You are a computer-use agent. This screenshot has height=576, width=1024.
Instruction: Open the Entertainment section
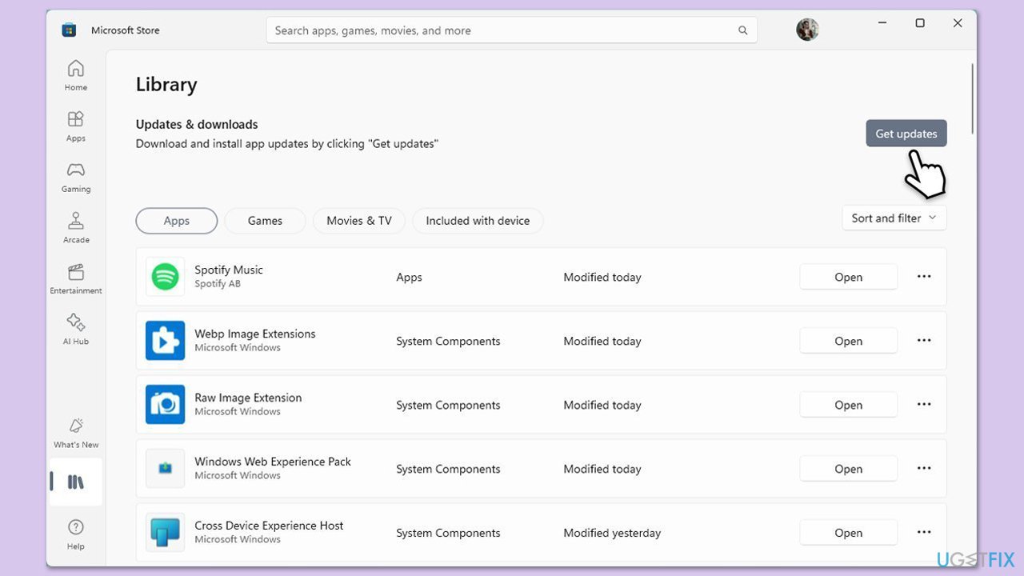76,278
